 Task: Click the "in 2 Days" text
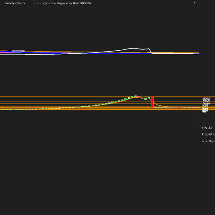coord(208,141)
